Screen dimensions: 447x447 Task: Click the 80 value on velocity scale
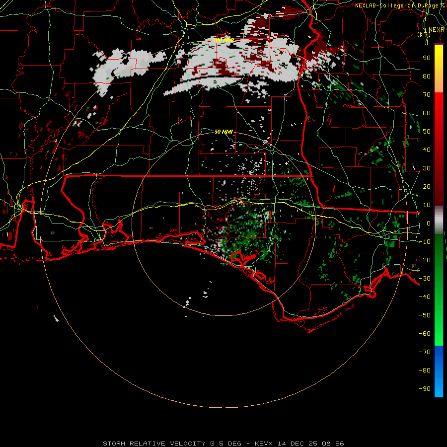point(427,76)
